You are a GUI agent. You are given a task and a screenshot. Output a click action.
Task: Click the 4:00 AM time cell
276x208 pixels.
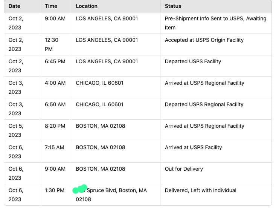tap(55, 83)
